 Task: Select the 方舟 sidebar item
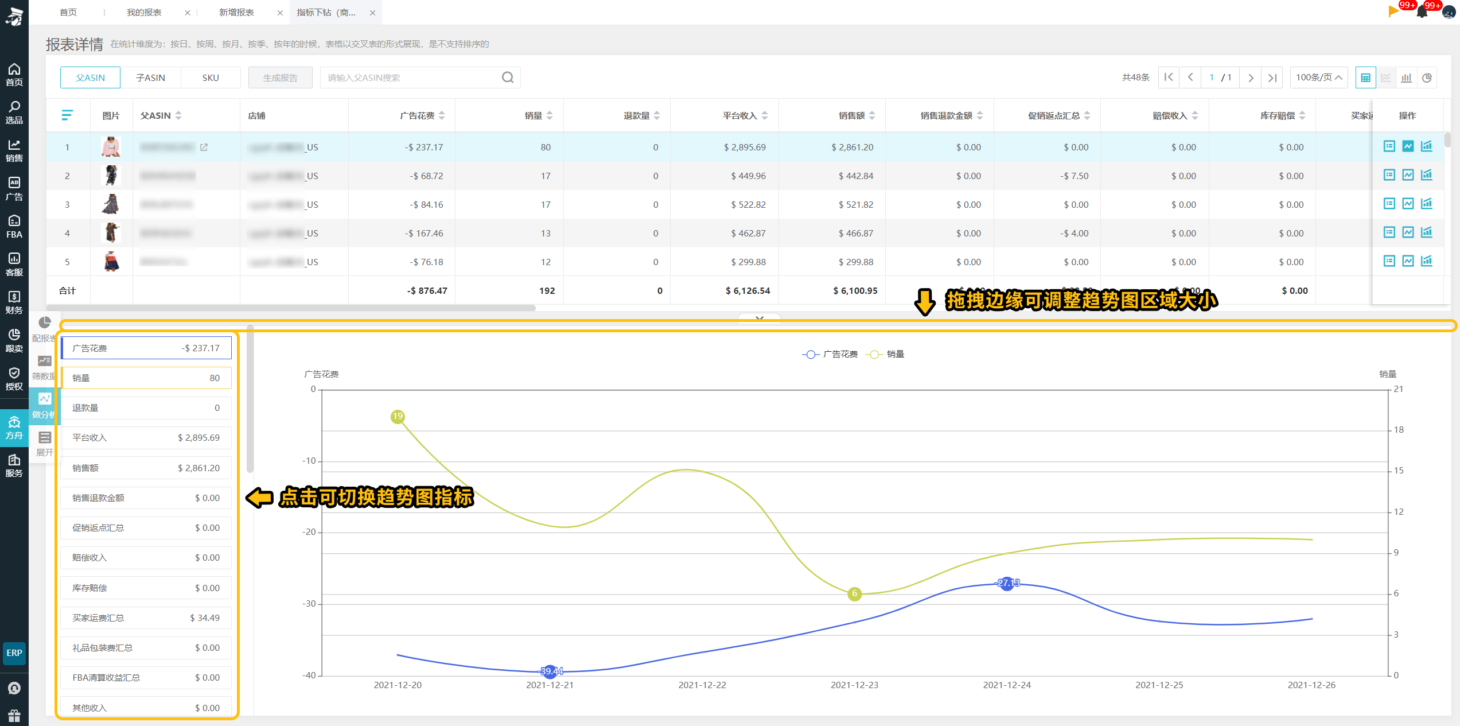point(14,428)
